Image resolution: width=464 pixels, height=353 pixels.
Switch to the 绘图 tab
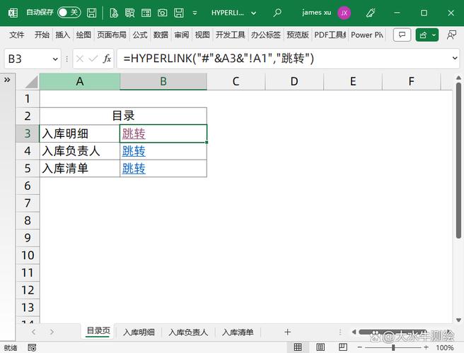click(x=83, y=35)
